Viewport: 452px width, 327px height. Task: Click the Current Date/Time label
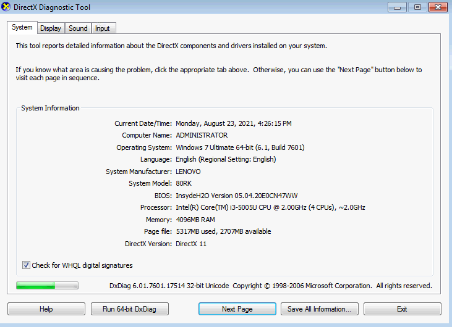(x=143, y=123)
